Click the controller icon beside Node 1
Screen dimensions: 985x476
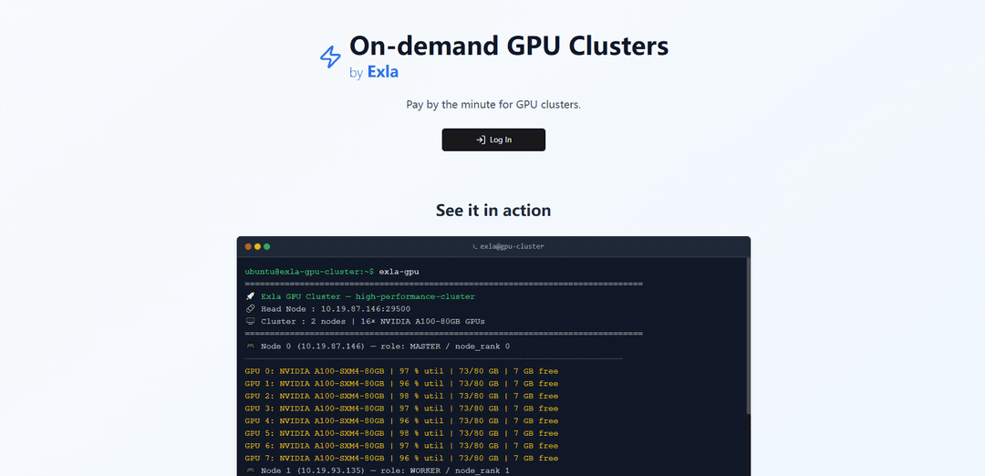click(250, 471)
